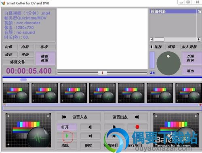Click 消除 button under clip list
The width and height of the screenshot is (202, 153).
(173, 47)
